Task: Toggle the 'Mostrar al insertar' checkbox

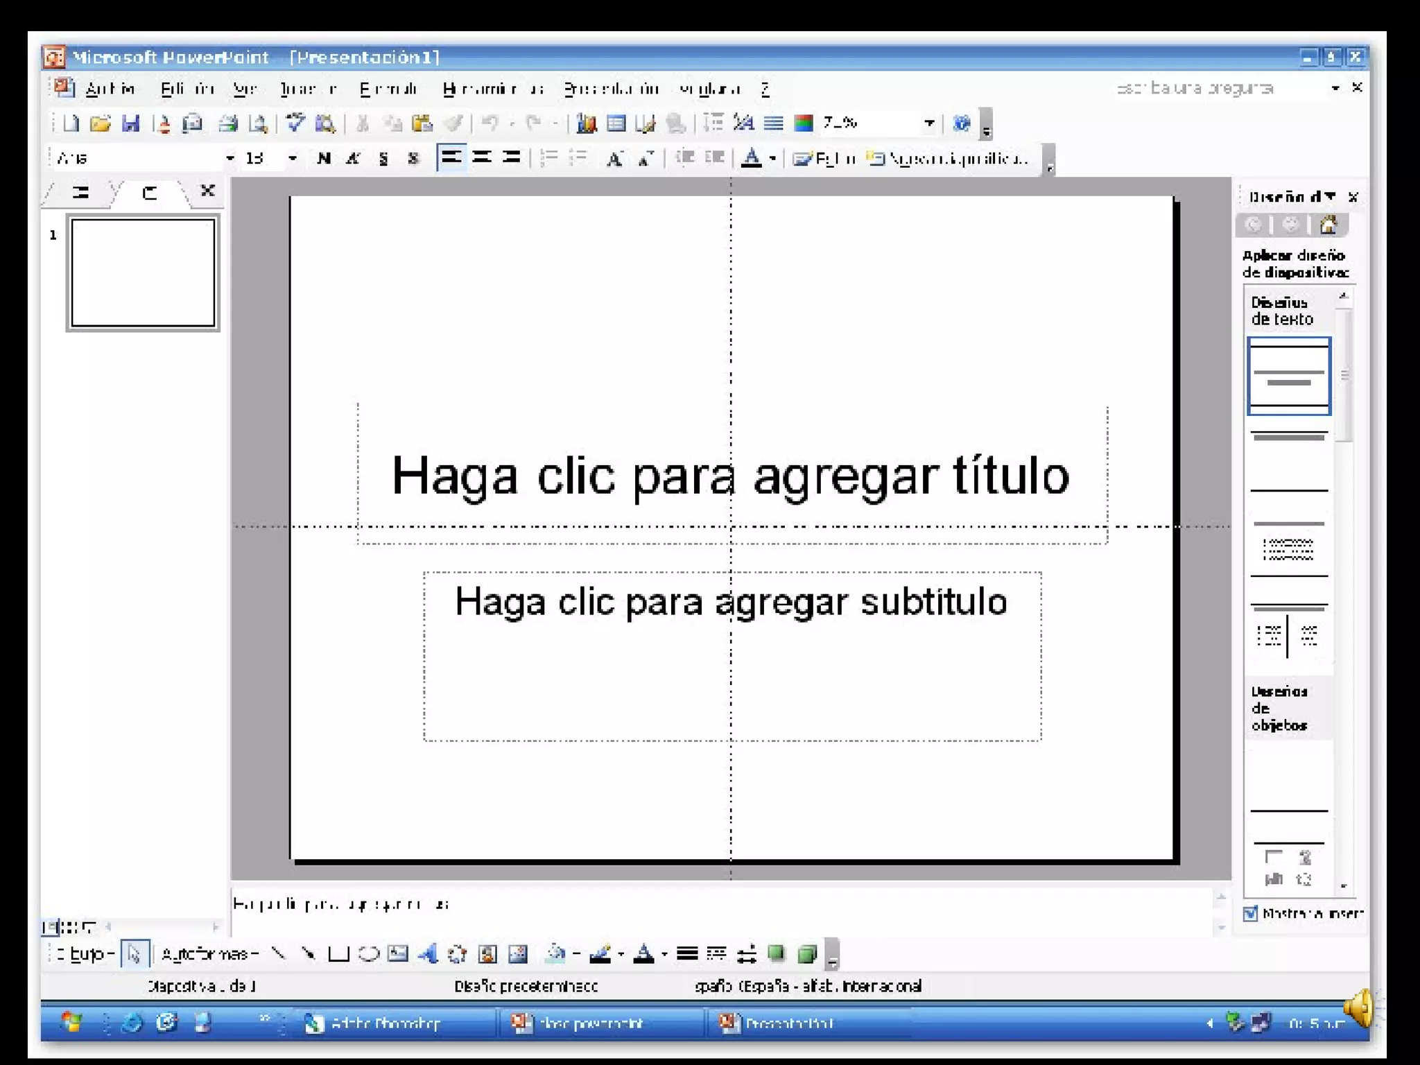Action: (x=1250, y=914)
